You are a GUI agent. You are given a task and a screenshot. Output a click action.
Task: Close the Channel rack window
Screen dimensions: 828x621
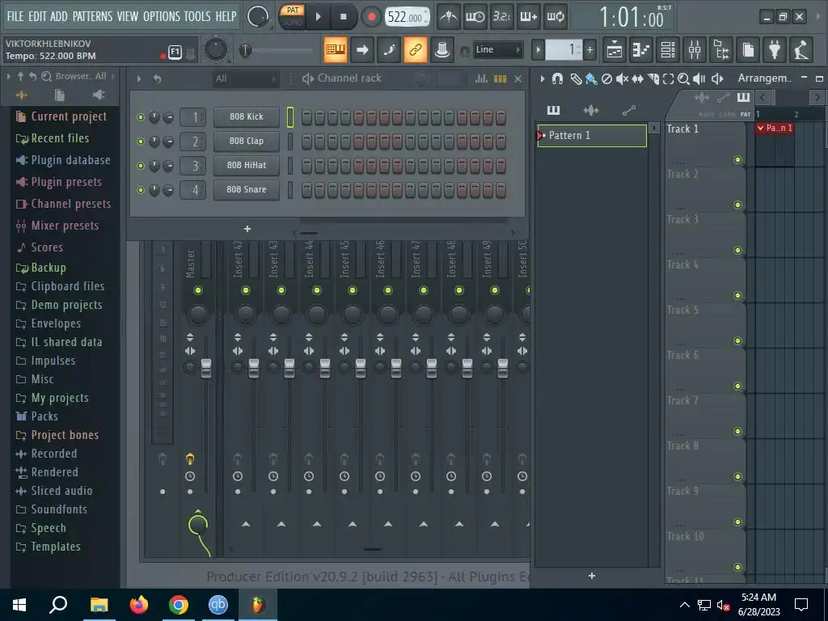(518, 78)
